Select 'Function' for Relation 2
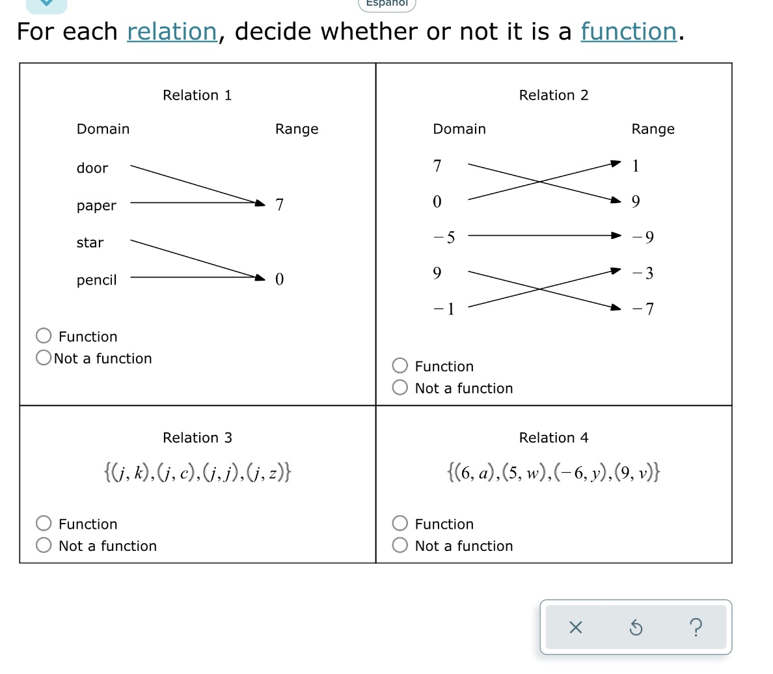 [x=400, y=365]
